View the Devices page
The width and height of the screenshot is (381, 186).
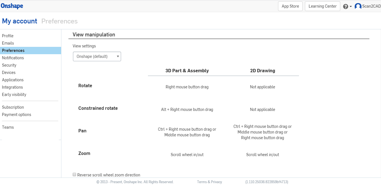coord(9,73)
